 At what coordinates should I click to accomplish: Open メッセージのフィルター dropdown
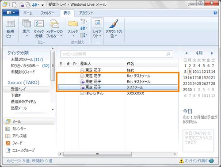pyautogui.click(x=54, y=29)
